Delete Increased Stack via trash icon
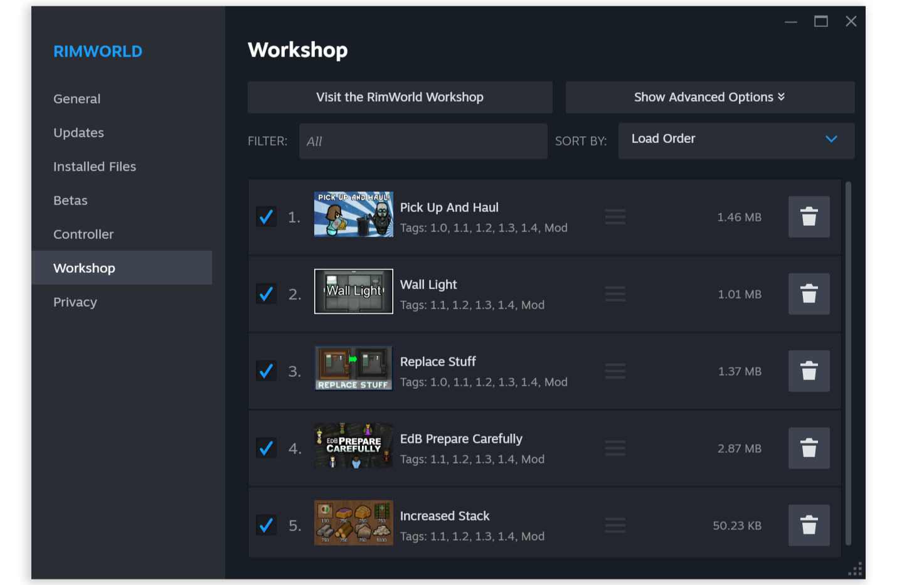The width and height of the screenshot is (897, 585). 809,525
